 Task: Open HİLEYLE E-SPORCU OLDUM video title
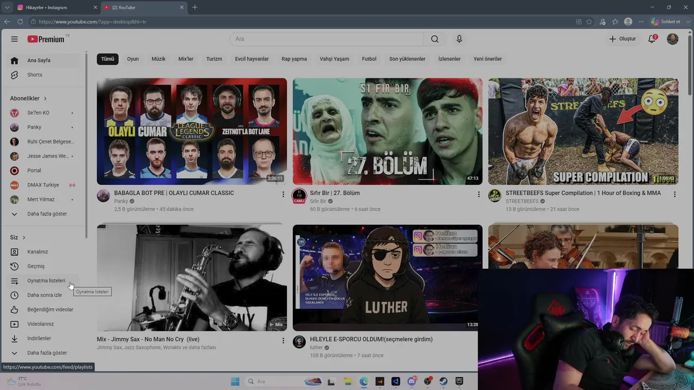[371, 340]
